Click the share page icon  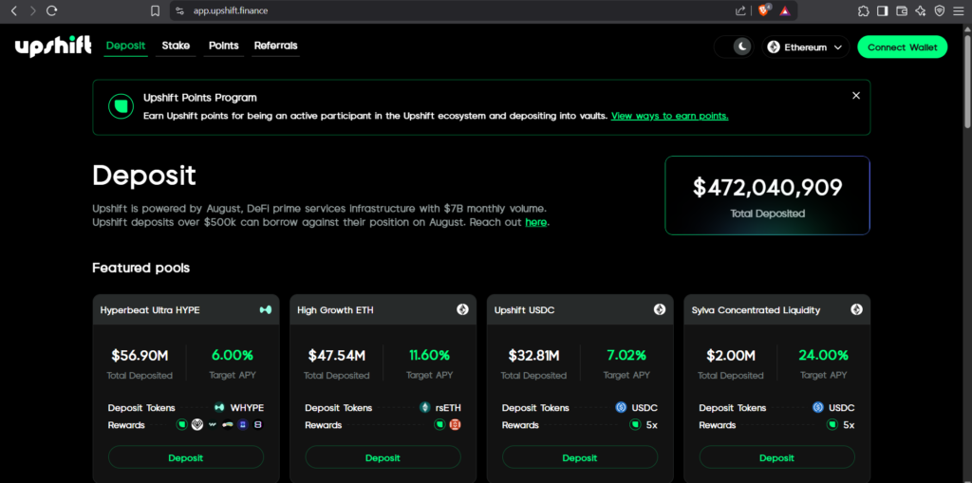pyautogui.click(x=740, y=10)
